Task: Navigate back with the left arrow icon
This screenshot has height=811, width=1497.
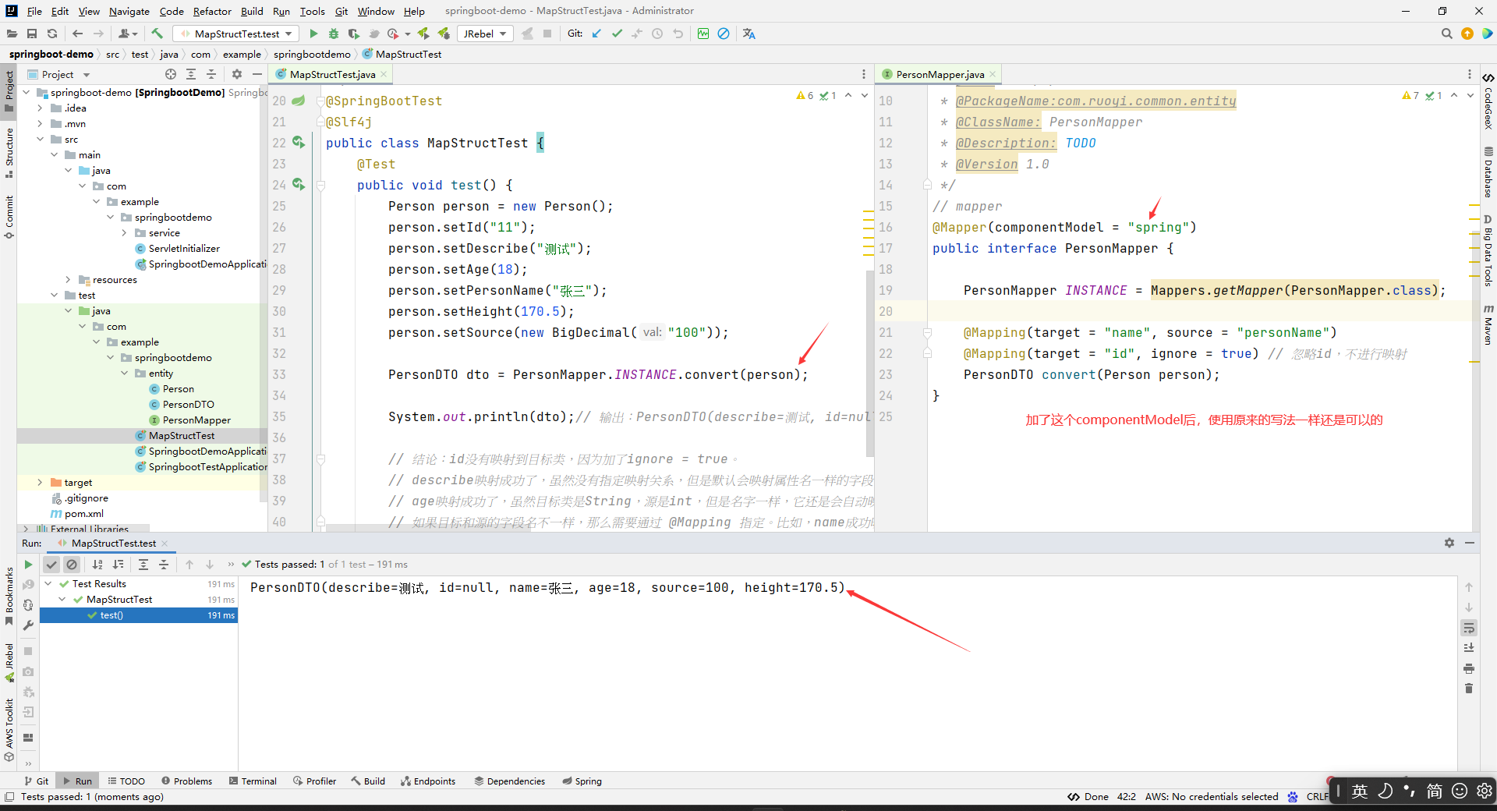Action: pyautogui.click(x=77, y=34)
